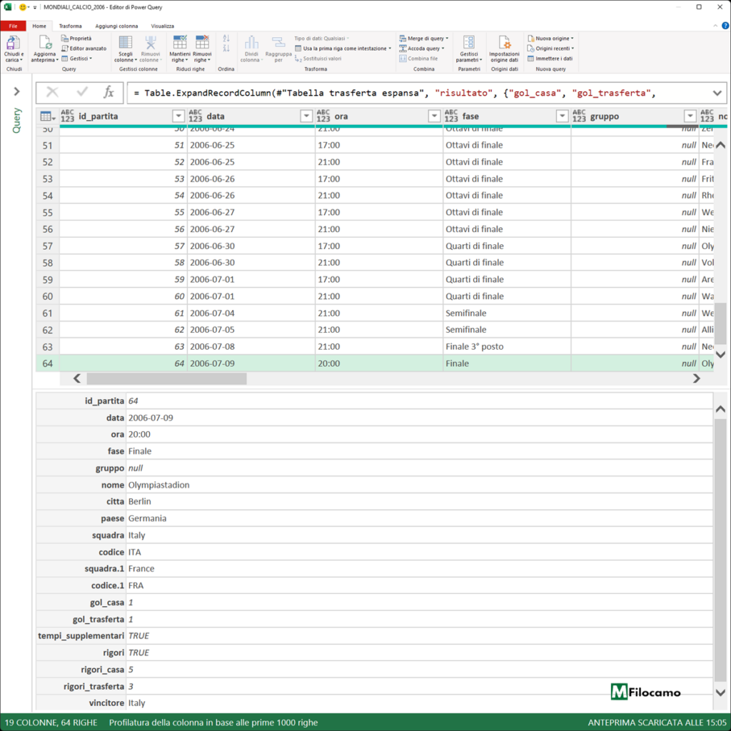Open Editor avanzato

(x=84, y=49)
